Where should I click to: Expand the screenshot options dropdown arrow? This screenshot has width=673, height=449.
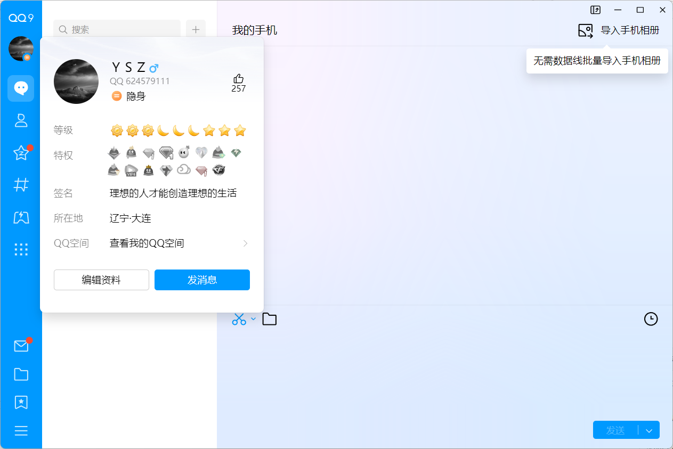coord(253,319)
